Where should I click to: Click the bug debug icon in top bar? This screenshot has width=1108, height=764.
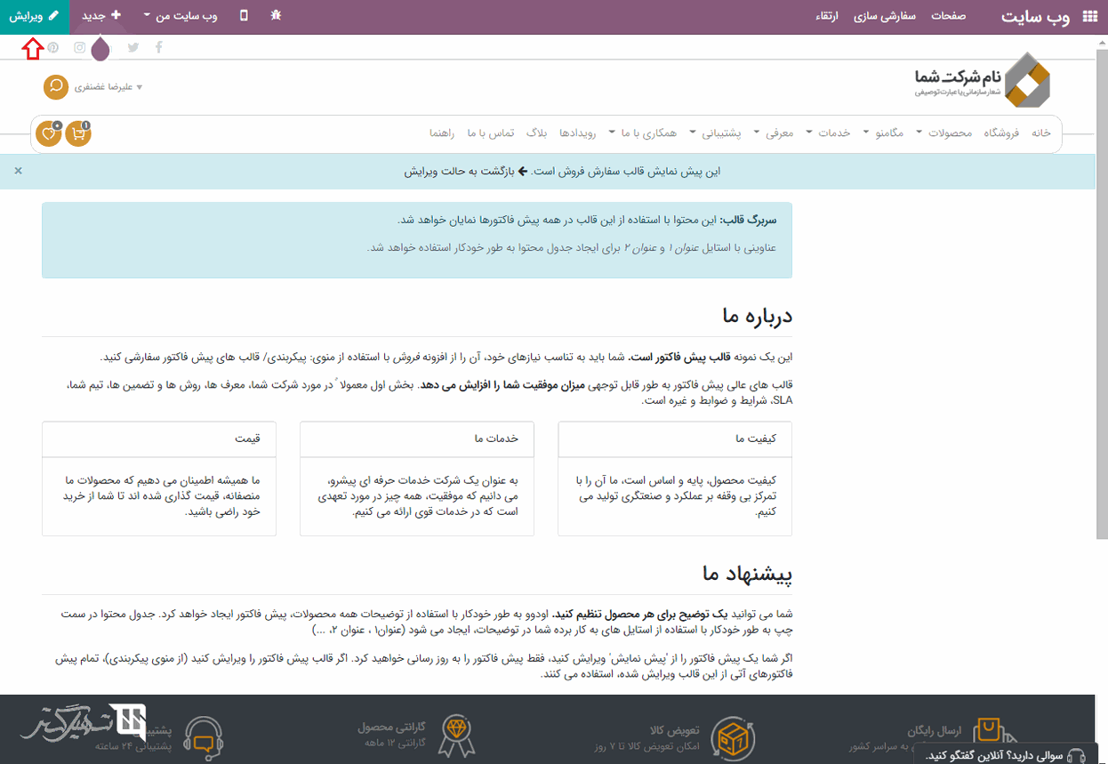[276, 16]
